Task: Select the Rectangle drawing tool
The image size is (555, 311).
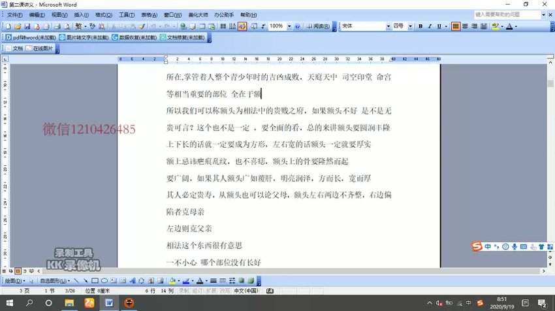Action: pos(95,281)
